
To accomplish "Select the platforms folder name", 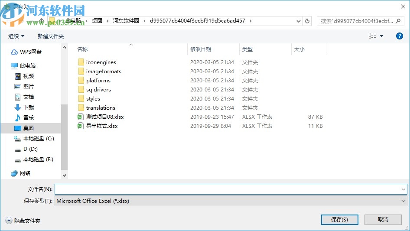I will click(98, 80).
